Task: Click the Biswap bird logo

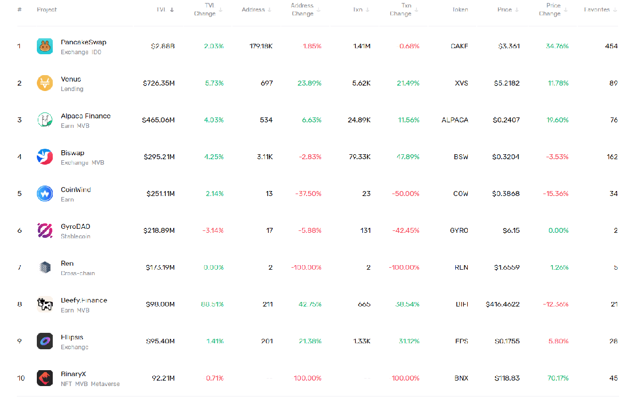Action: (45, 157)
